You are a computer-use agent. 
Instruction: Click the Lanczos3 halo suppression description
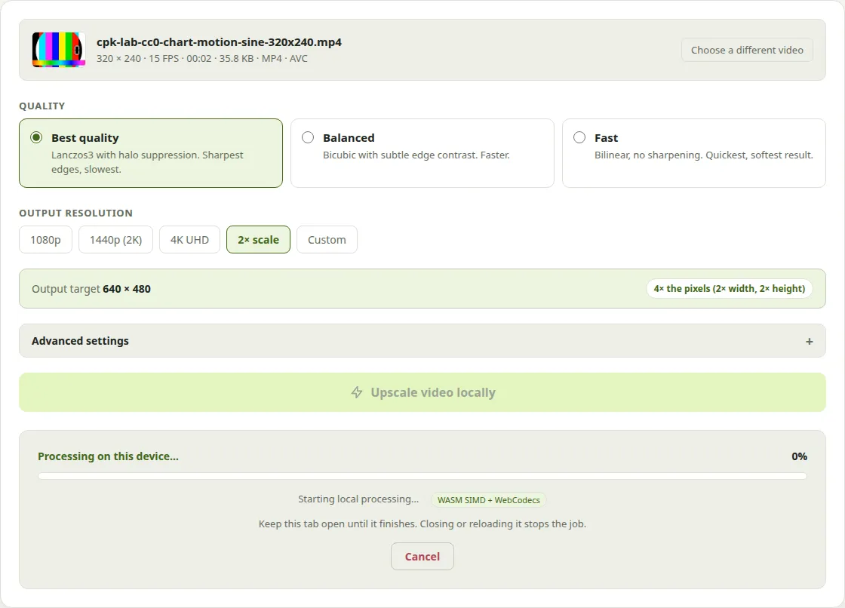coord(147,162)
